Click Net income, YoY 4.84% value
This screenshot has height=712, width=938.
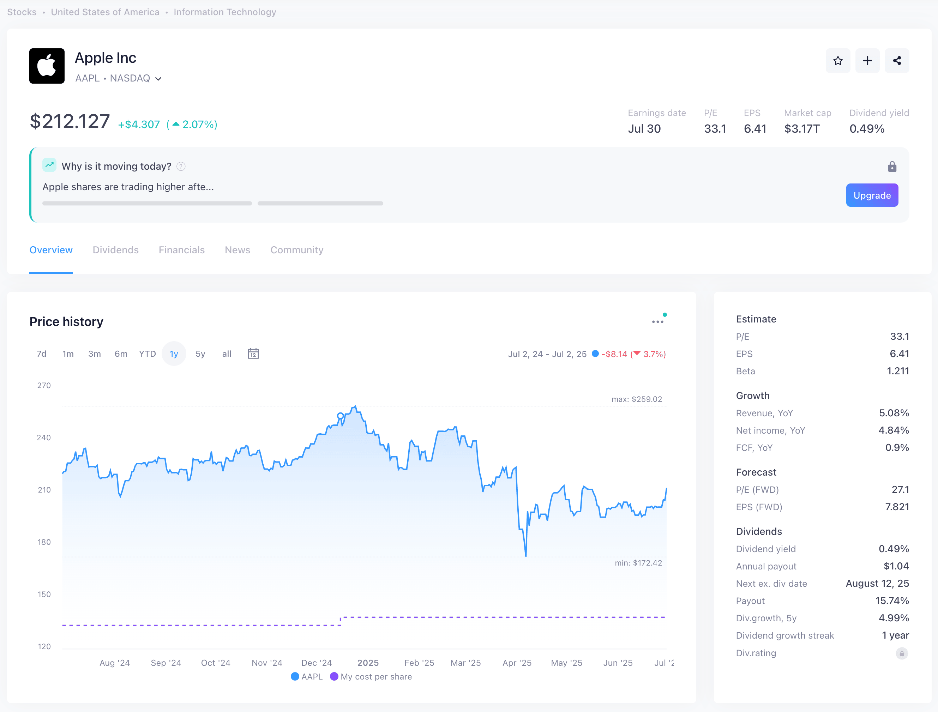pos(894,430)
